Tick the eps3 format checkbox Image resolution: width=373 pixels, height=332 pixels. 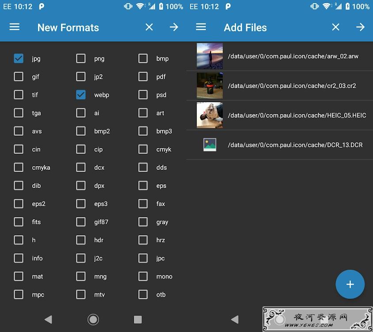point(80,204)
